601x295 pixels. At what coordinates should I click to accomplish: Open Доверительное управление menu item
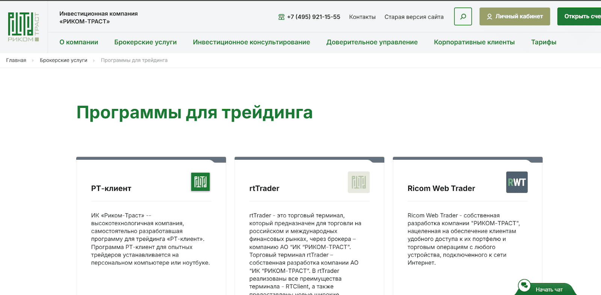372,42
